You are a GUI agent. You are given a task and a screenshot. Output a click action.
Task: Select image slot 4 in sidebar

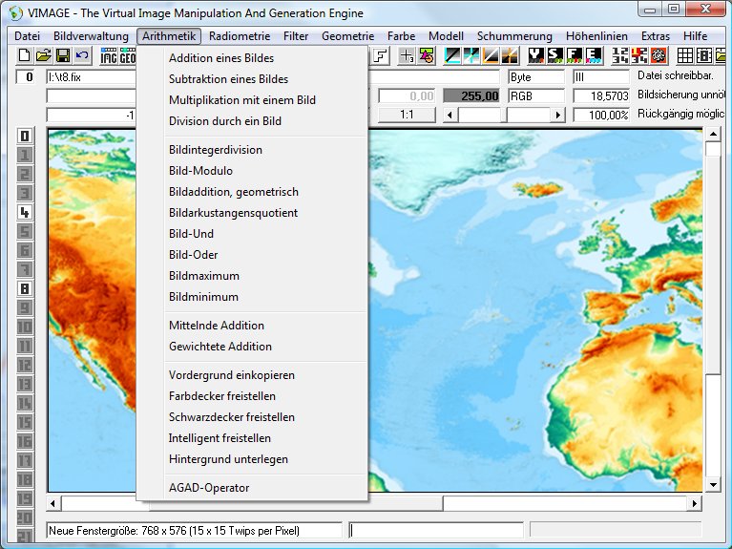(x=25, y=212)
